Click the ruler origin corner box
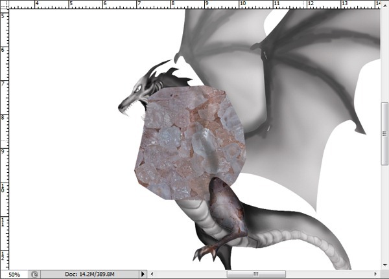389x279 pixels. (x=5, y=5)
